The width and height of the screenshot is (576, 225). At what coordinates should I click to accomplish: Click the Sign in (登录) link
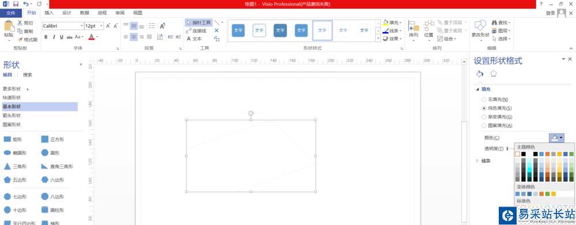550,13
